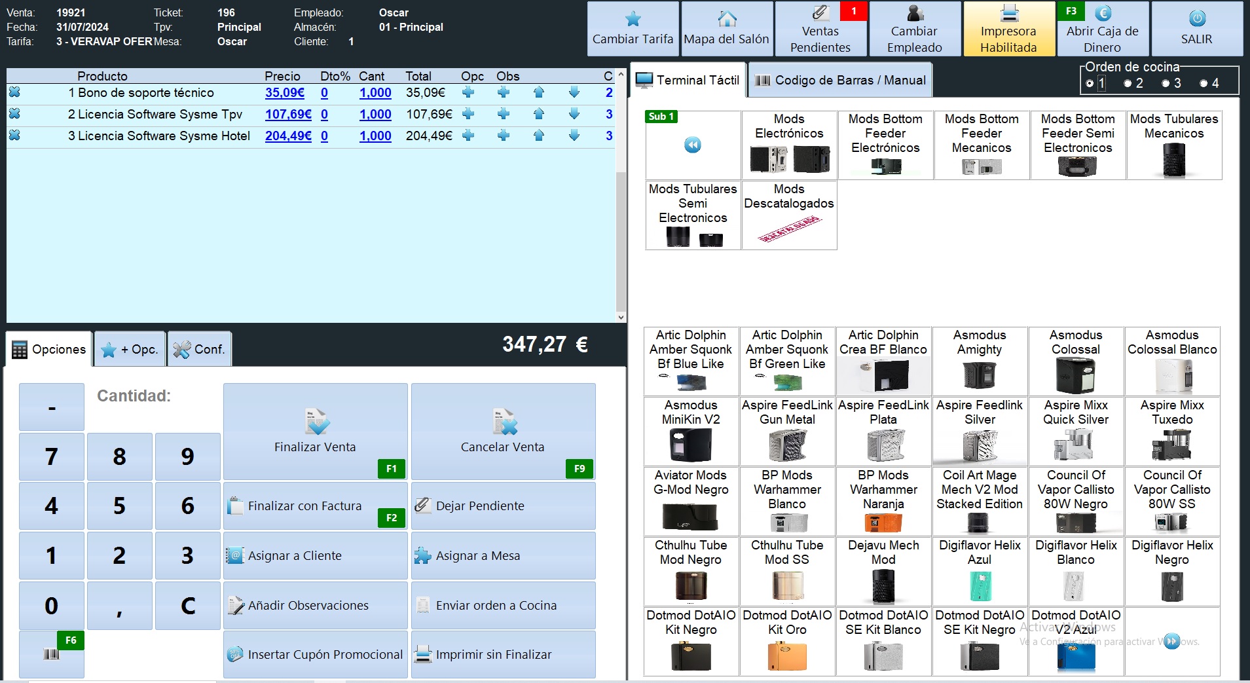Click the barcode scanner F6 key
The height and width of the screenshot is (683, 1250).
52,654
